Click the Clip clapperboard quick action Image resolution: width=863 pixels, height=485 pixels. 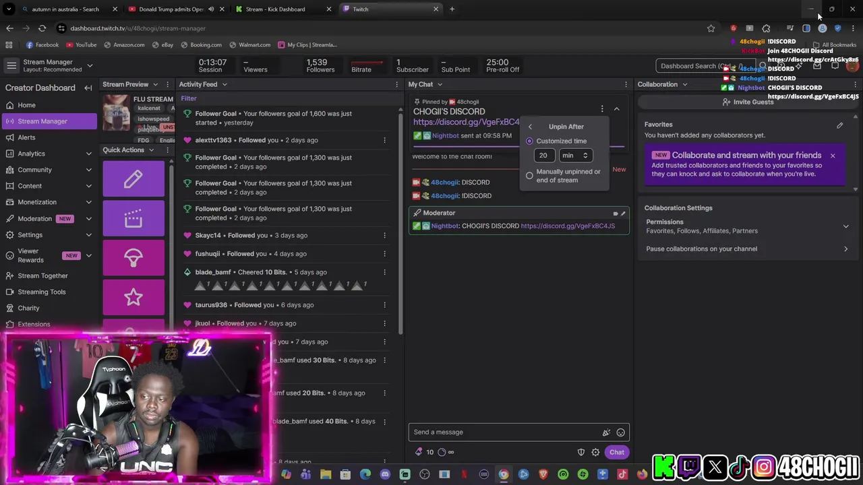point(133,218)
